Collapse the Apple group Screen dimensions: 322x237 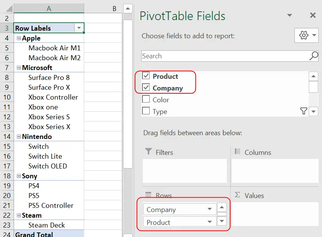(x=19, y=38)
